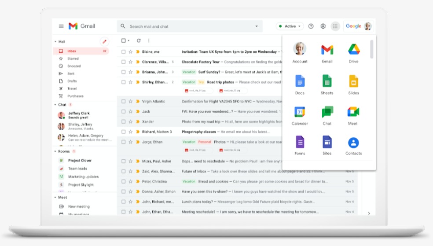Open Sheets from the apps grid

point(327,81)
